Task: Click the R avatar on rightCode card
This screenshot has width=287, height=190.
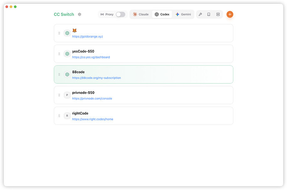Action: click(67, 116)
